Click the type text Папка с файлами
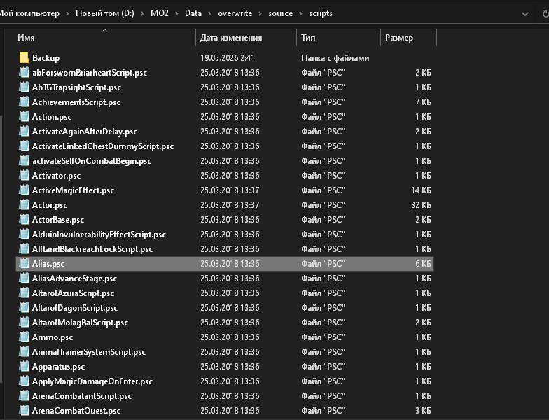This screenshot has width=549, height=420. (335, 58)
